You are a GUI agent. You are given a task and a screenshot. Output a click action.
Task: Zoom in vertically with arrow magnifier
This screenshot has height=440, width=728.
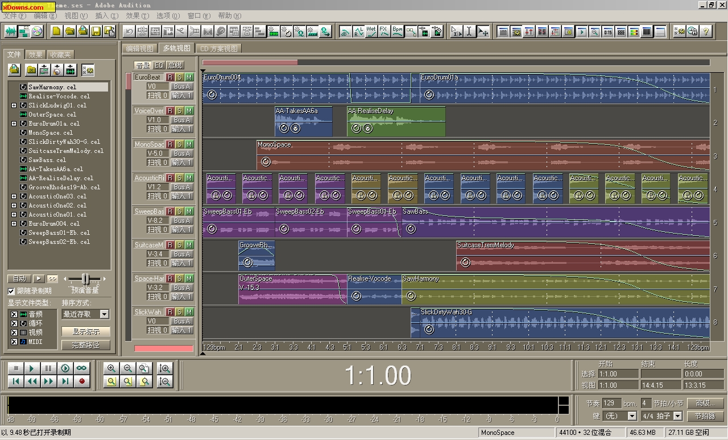(165, 368)
